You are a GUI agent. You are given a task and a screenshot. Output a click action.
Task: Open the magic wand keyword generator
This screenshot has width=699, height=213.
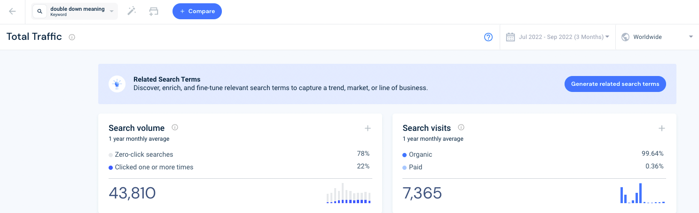coord(132,11)
